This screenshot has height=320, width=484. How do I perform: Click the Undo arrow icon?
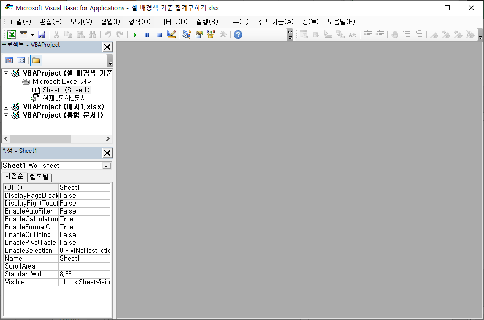107,35
